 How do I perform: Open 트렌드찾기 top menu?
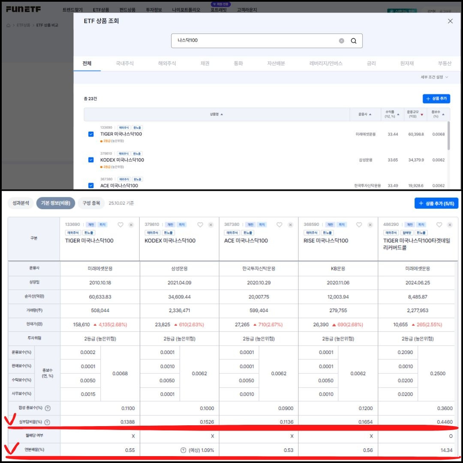coord(72,10)
